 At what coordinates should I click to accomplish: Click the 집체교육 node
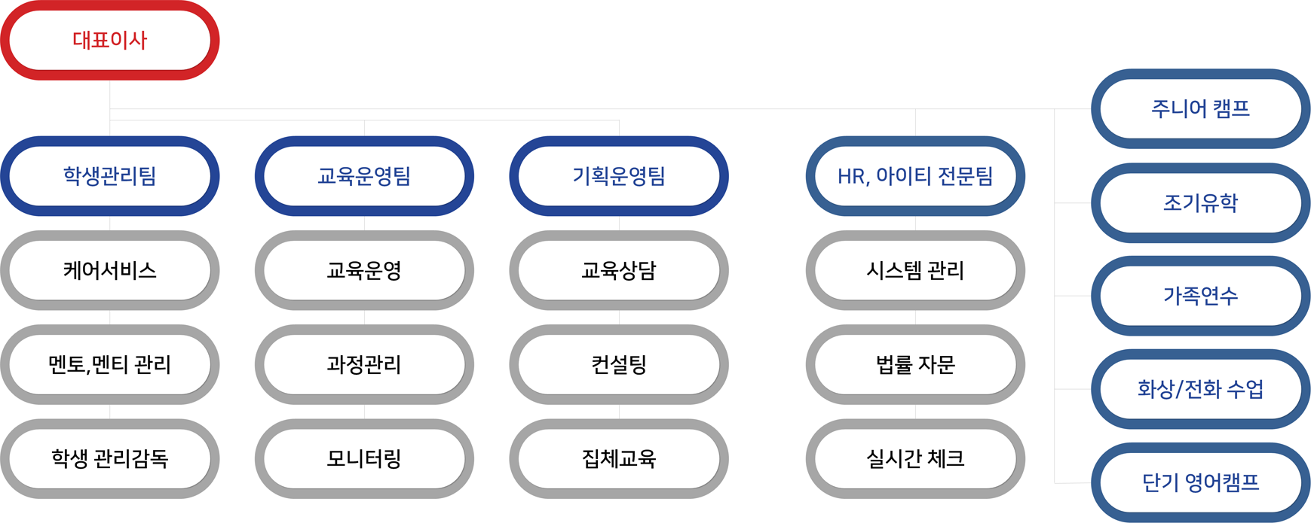tap(619, 458)
